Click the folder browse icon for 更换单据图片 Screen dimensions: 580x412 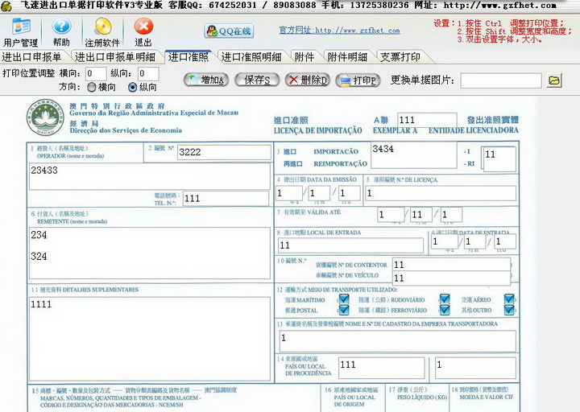(x=553, y=80)
